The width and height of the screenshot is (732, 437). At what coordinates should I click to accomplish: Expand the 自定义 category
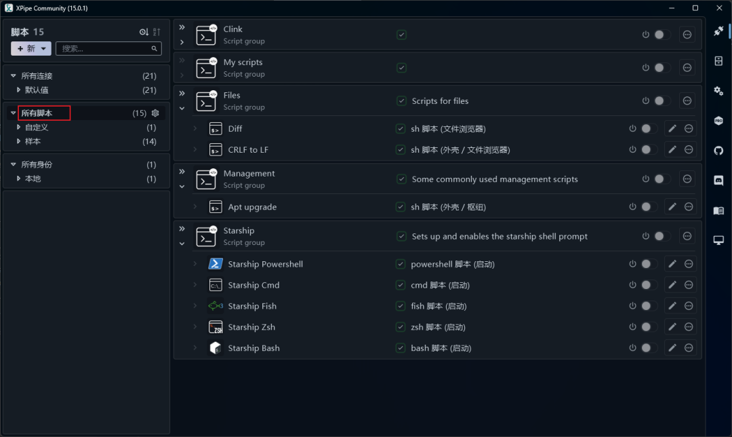18,127
